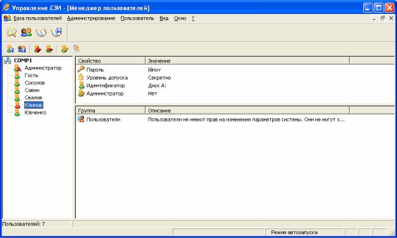Click the single user with floppy icon
This screenshot has width=397, height=238.
[x=10, y=48]
